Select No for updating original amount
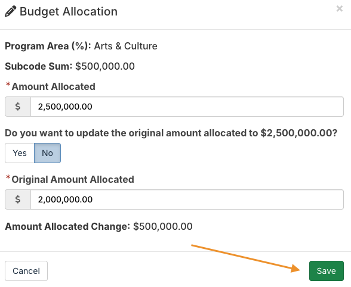Screen dimensions: 351x287 pyautogui.click(x=48, y=153)
